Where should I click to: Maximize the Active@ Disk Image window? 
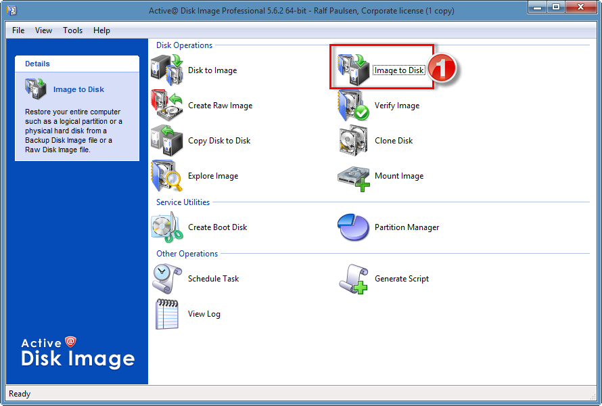pyautogui.click(x=555, y=7)
